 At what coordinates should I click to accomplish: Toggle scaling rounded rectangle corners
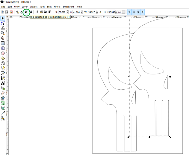pos(134,12)
